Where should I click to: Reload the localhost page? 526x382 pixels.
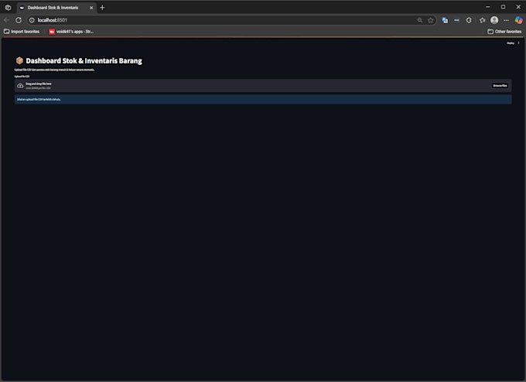19,20
